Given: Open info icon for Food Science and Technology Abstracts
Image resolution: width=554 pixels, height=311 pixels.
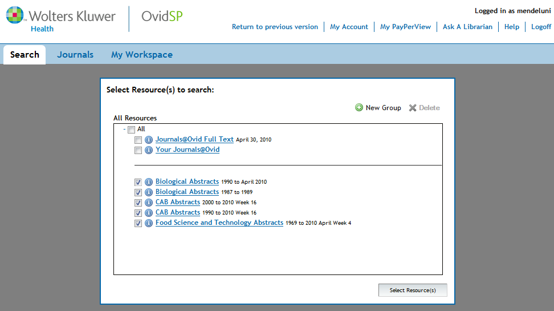Looking at the screenshot, I should 149,223.
